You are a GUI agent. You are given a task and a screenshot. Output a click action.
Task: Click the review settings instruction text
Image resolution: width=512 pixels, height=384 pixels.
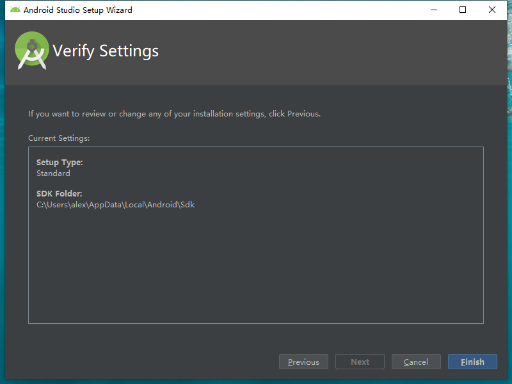pos(174,114)
